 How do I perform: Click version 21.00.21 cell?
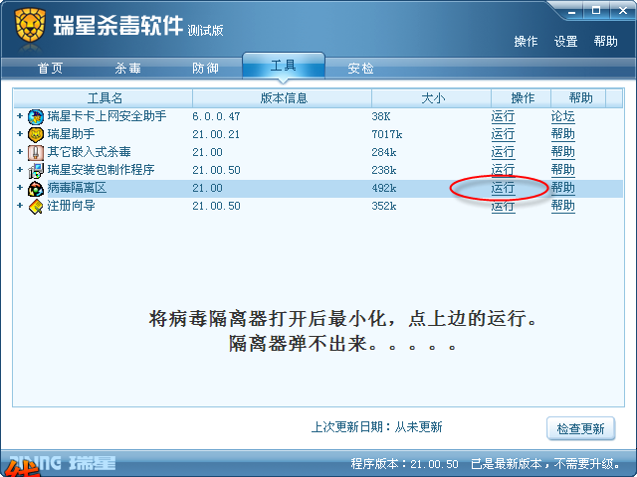(x=216, y=134)
